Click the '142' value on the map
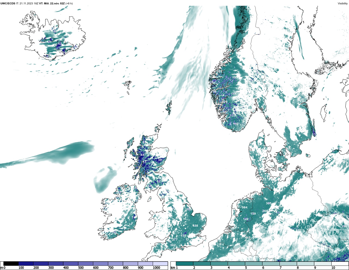 (246, 219)
